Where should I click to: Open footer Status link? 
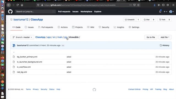tap(52, 89)
